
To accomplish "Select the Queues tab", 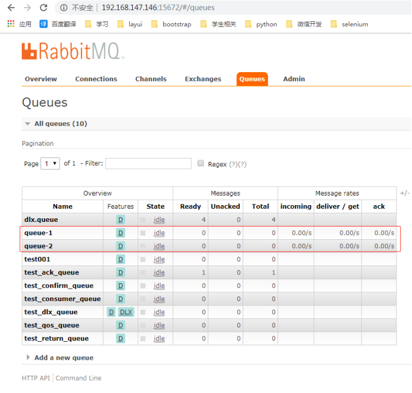I will pyautogui.click(x=252, y=79).
